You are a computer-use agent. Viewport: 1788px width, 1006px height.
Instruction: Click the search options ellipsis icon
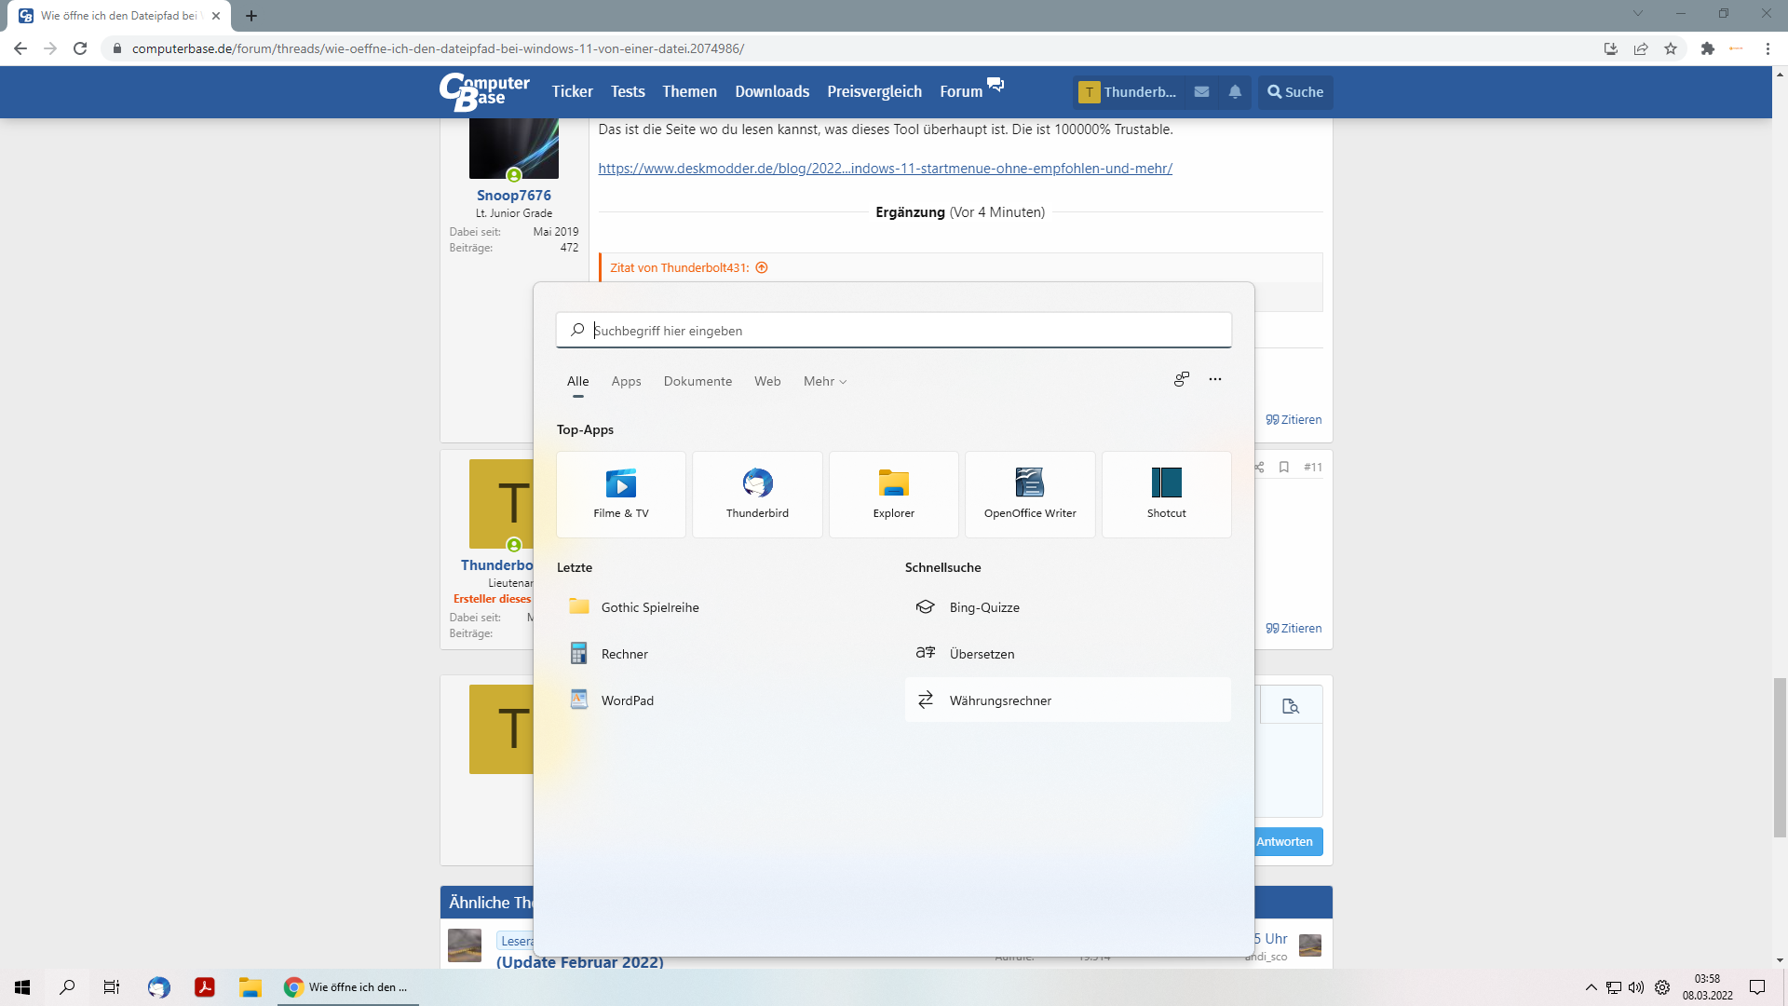coord(1215,379)
